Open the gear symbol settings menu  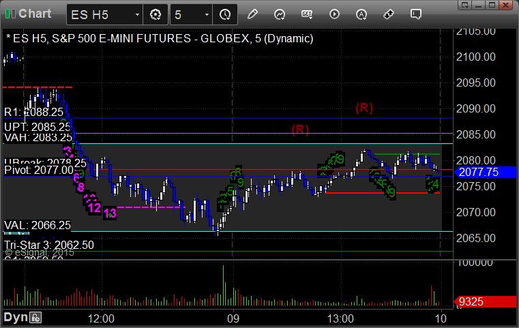click(x=155, y=14)
